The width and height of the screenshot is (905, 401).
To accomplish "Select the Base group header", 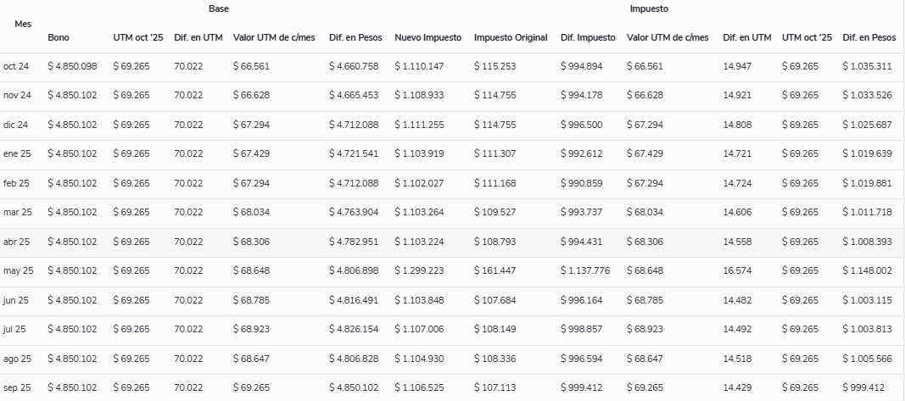I will coord(219,8).
